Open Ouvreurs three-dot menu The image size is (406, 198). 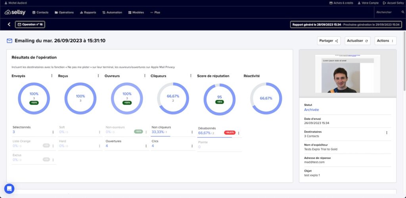tap(145, 76)
